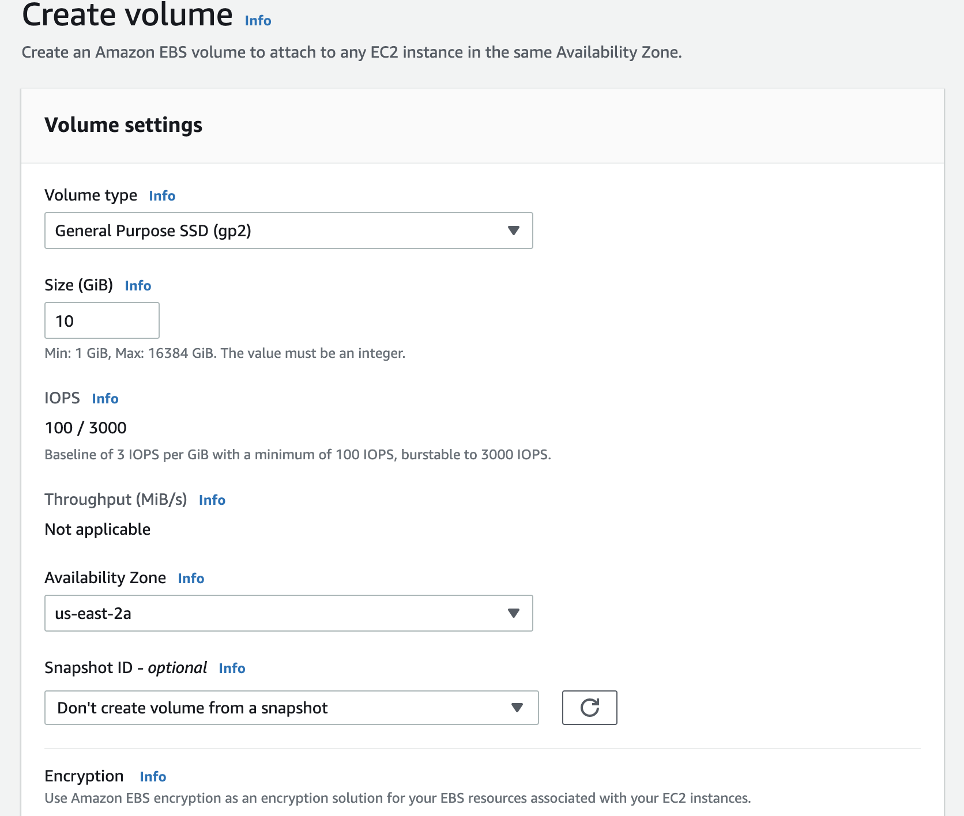View Info for Availability Zone
Image resolution: width=964 pixels, height=816 pixels.
pyautogui.click(x=190, y=579)
